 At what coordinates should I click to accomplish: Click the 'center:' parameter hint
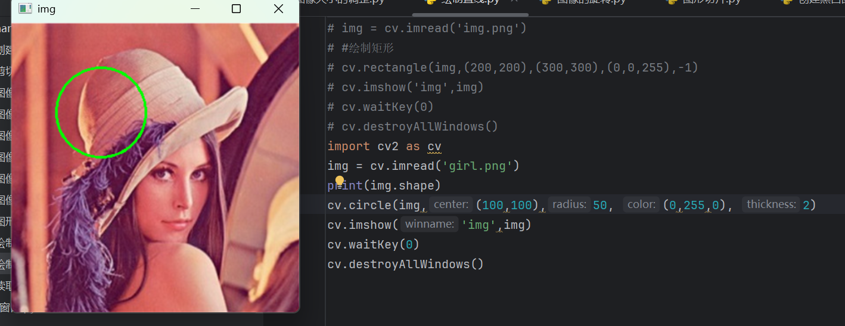(x=451, y=204)
